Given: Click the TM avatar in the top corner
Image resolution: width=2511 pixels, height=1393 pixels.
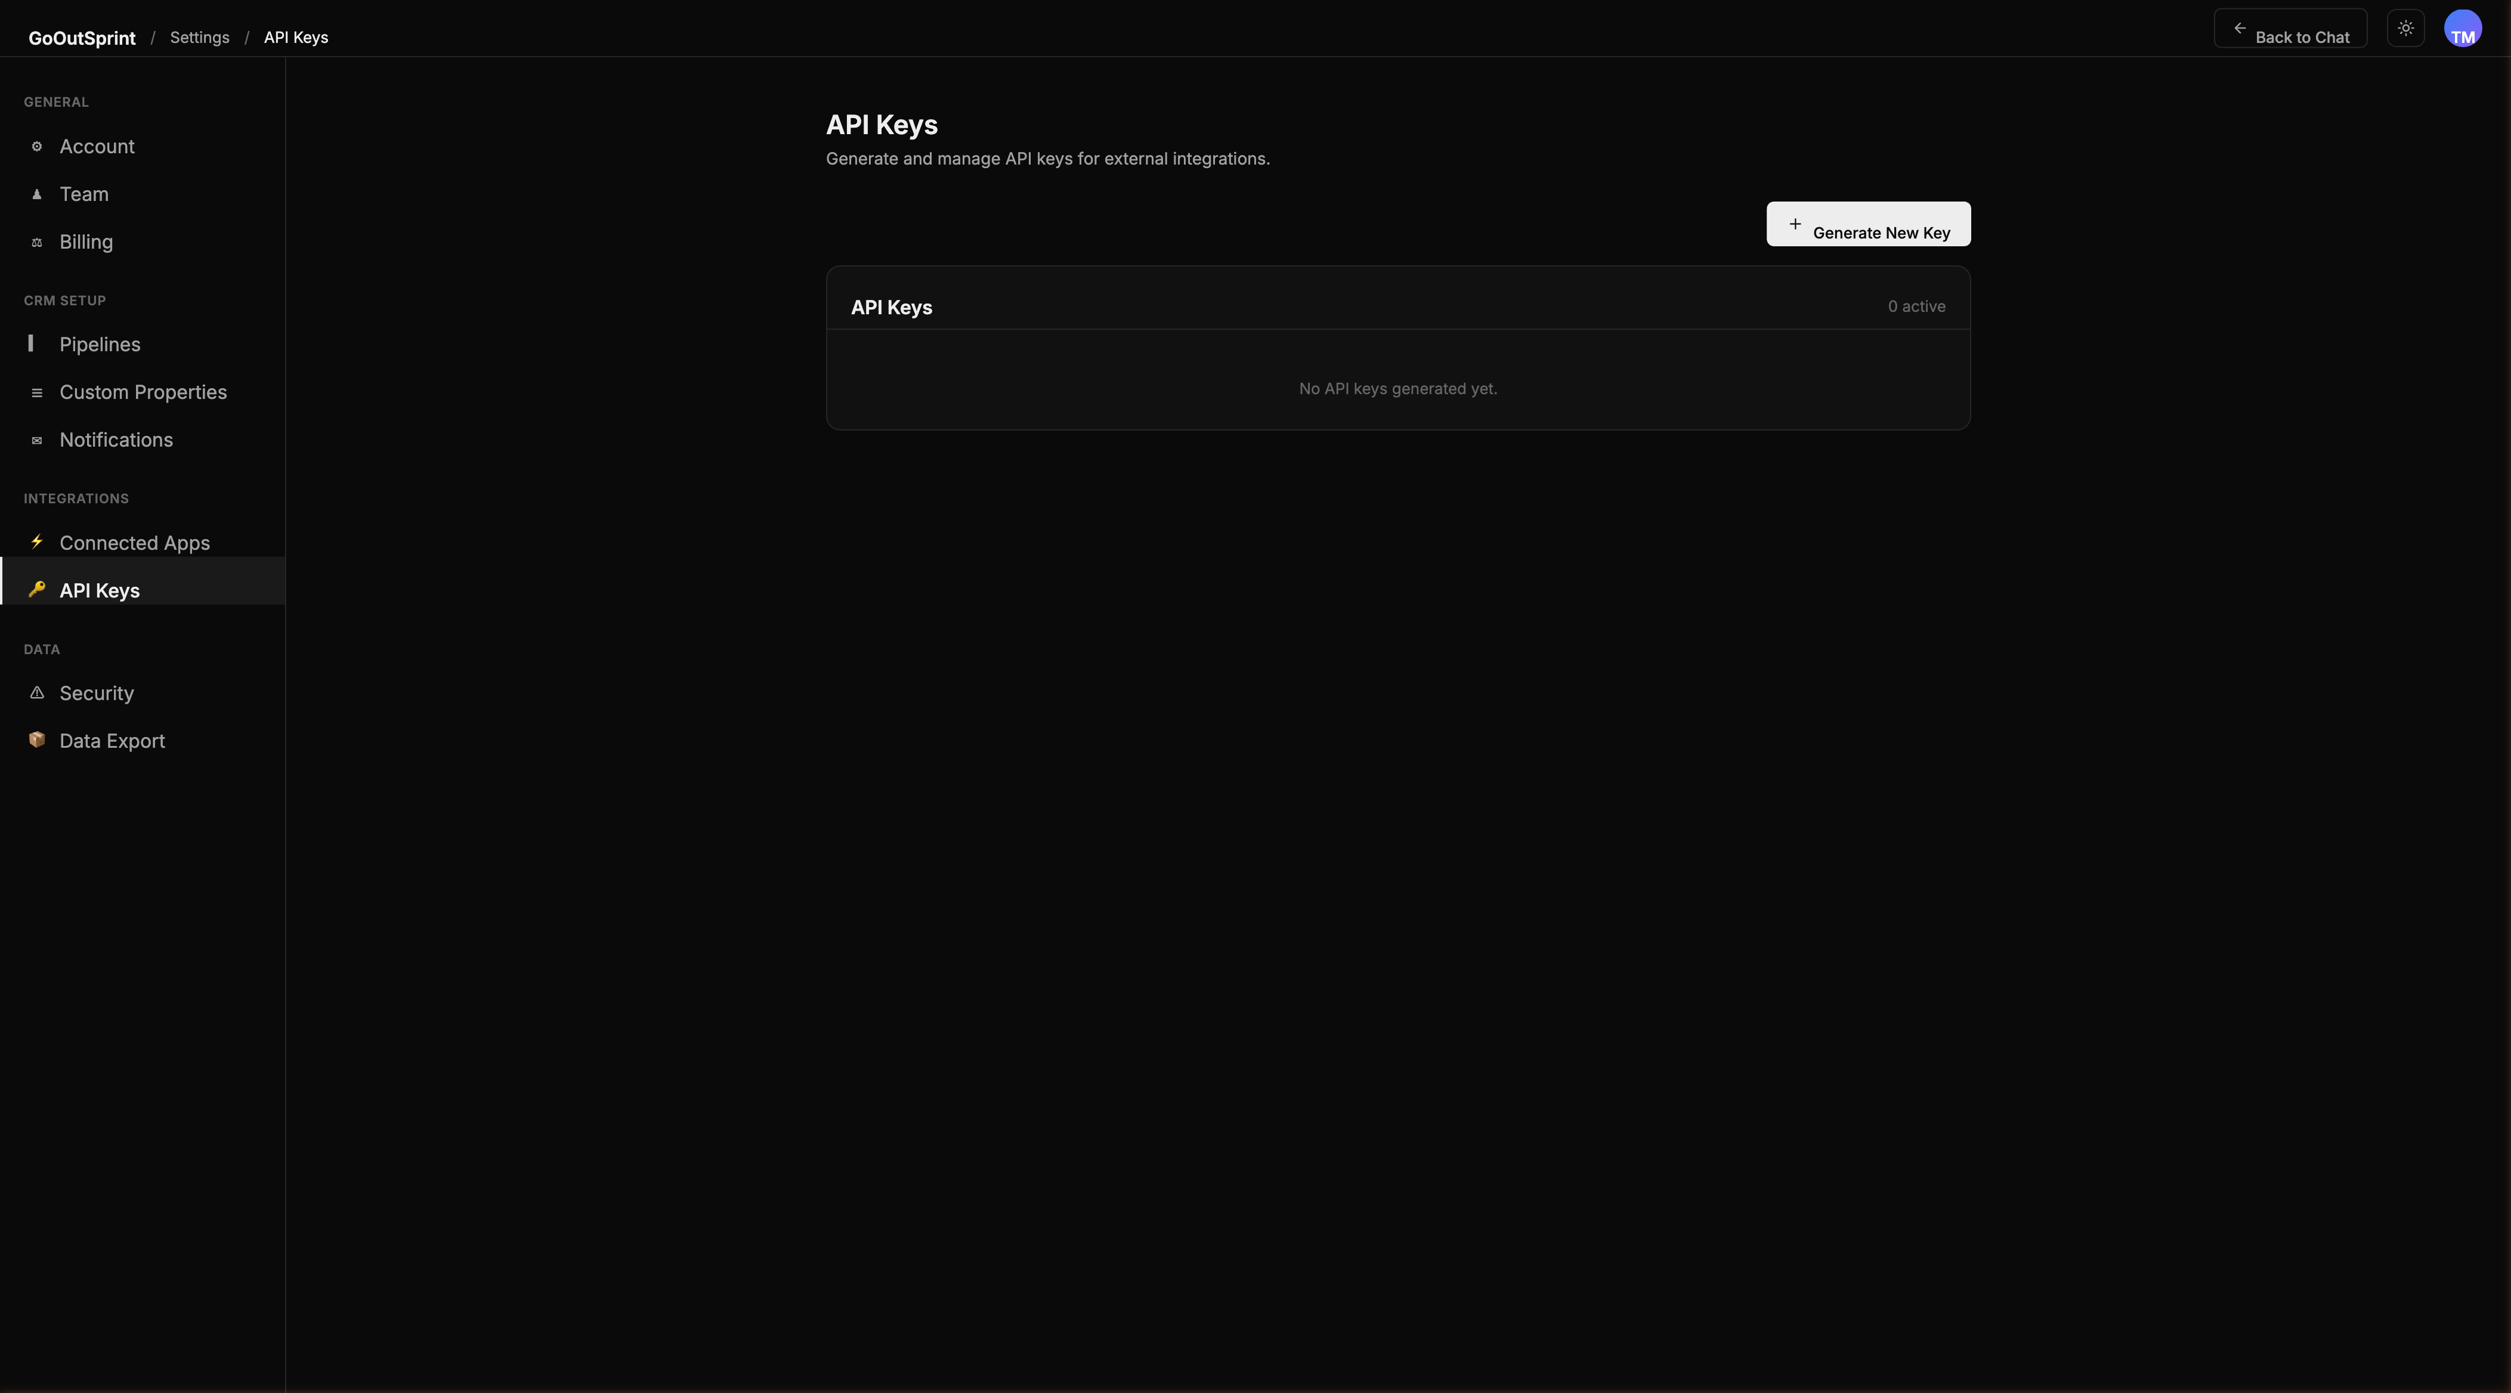Looking at the screenshot, I should tap(2464, 28).
